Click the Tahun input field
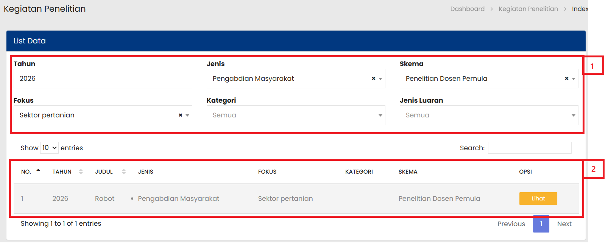The image size is (611, 248). 103,79
